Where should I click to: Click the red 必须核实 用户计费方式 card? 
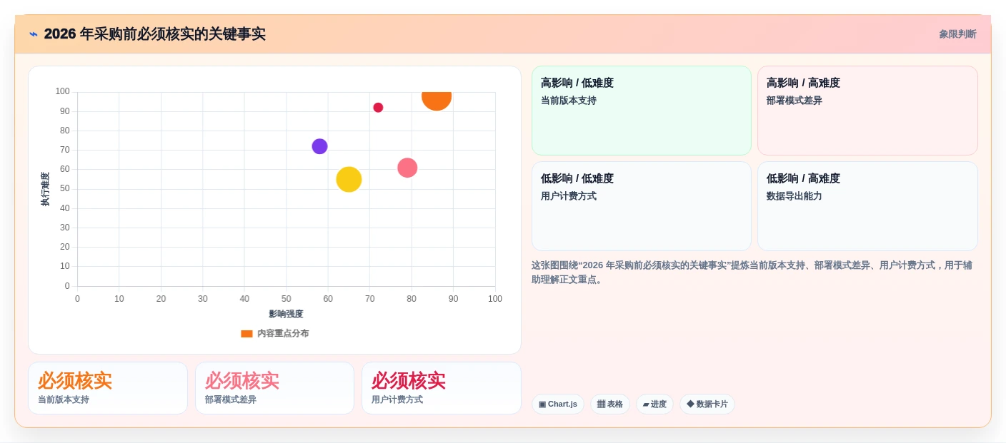442,388
